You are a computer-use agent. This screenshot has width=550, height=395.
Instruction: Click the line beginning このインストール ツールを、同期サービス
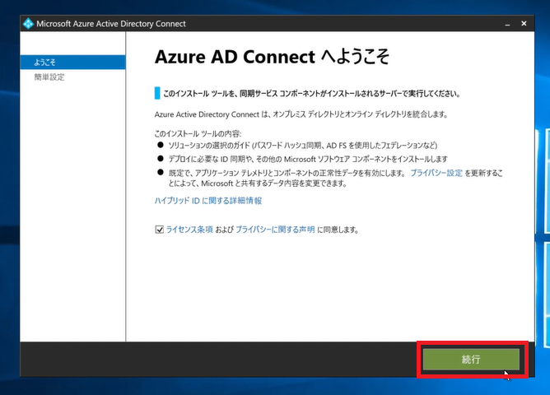311,94
